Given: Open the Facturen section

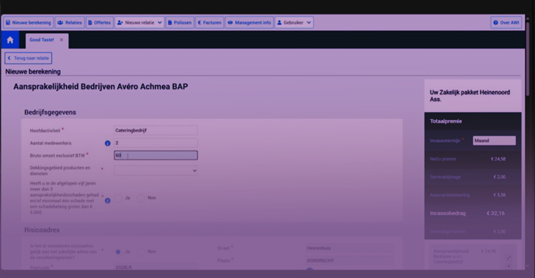Looking at the screenshot, I should pos(209,23).
